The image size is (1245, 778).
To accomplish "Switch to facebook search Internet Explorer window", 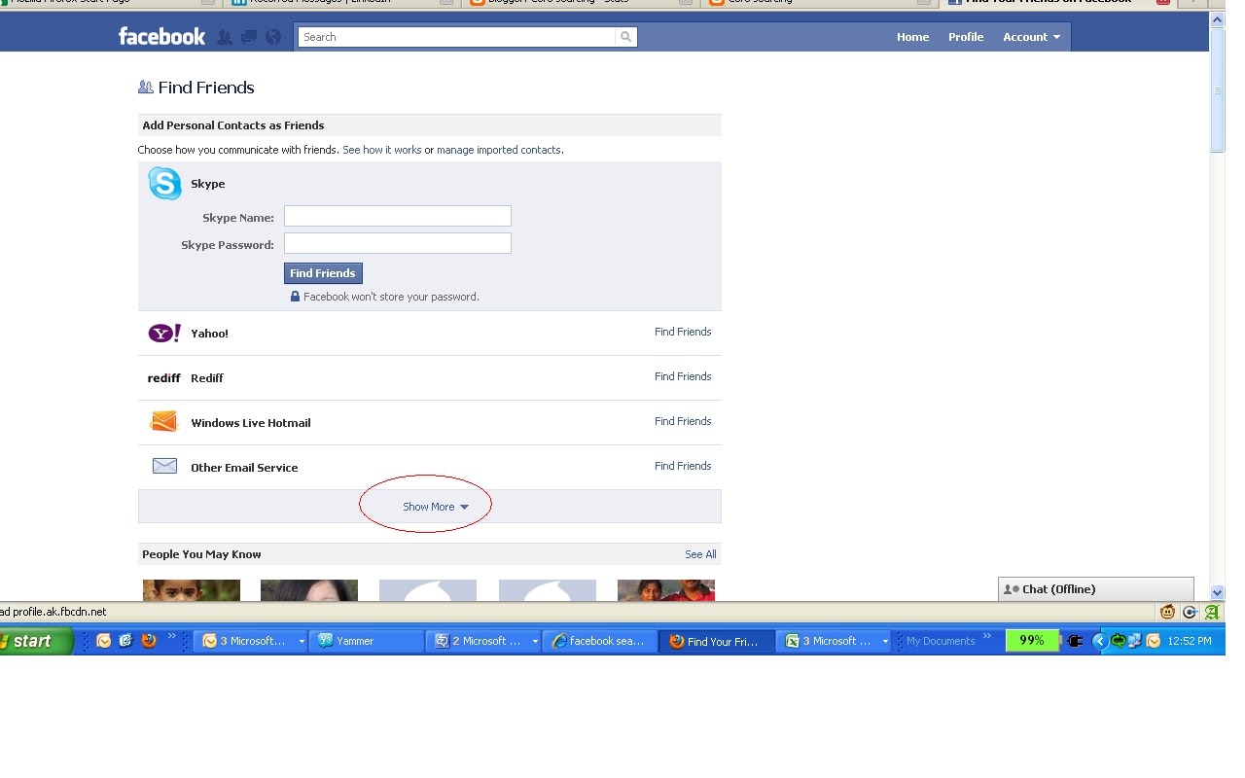I will click(x=600, y=641).
